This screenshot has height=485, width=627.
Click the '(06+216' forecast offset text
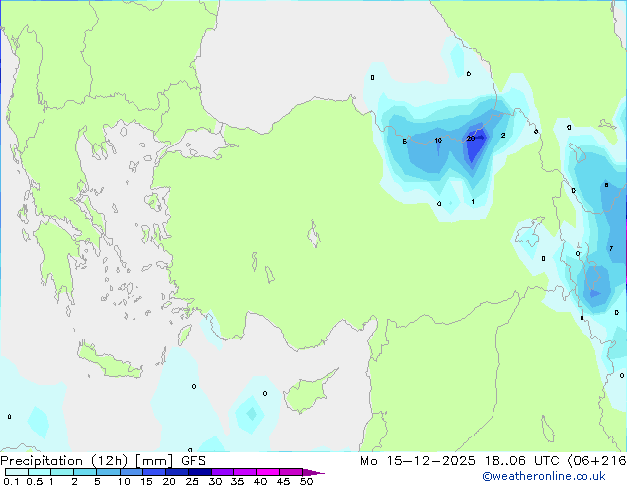coord(596,461)
